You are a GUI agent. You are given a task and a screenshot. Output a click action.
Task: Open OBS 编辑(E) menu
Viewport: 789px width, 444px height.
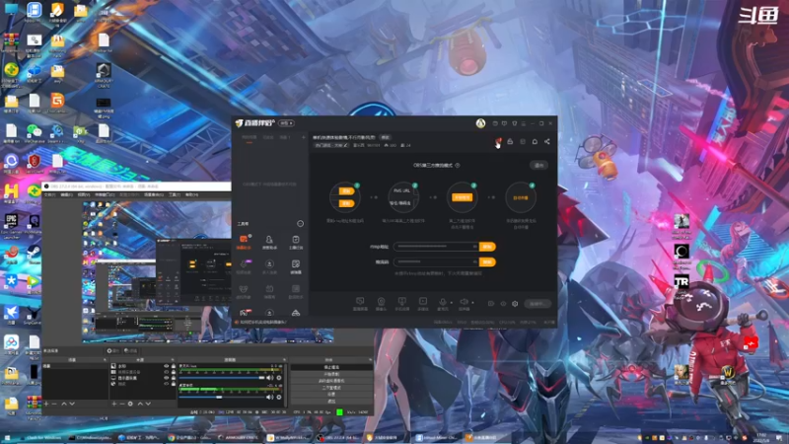[67, 194]
